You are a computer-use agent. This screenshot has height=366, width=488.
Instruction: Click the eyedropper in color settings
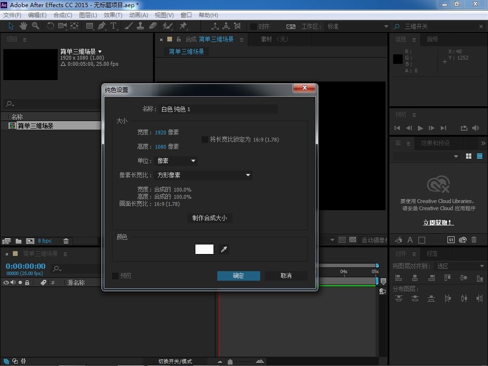coord(224,249)
